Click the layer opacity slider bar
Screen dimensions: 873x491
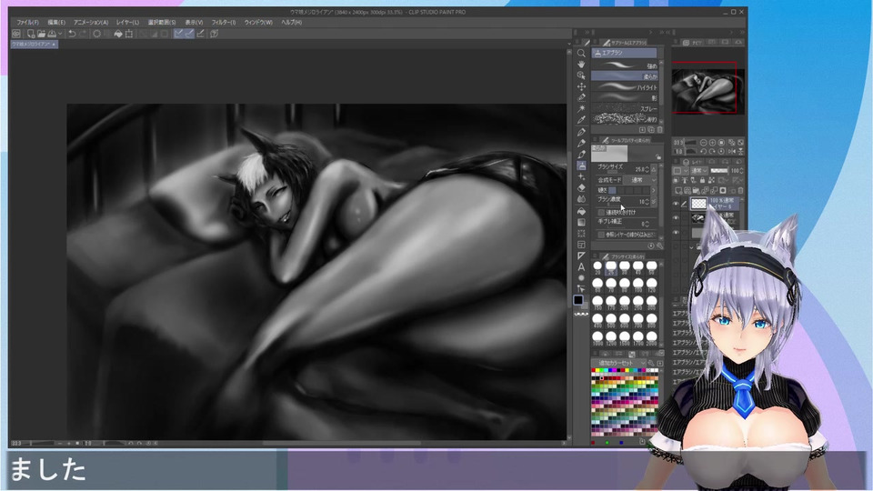(x=719, y=170)
